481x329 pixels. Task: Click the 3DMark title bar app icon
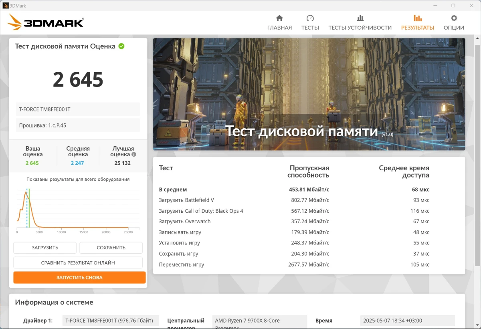[x=5, y=6]
